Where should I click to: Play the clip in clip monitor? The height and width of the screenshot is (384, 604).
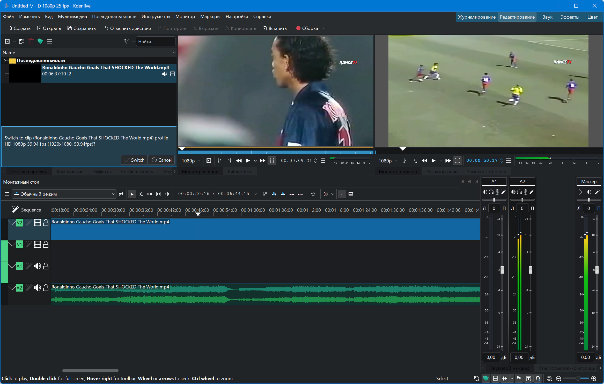248,161
